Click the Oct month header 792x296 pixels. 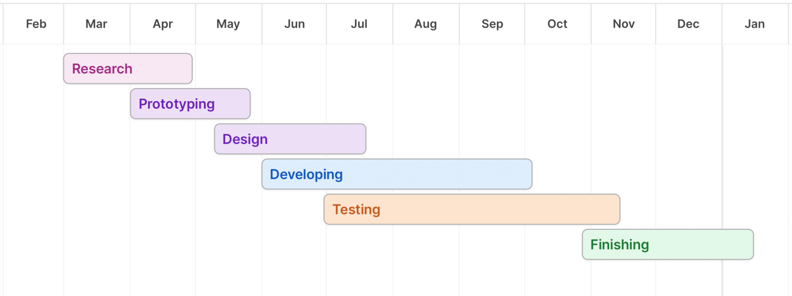tap(557, 24)
